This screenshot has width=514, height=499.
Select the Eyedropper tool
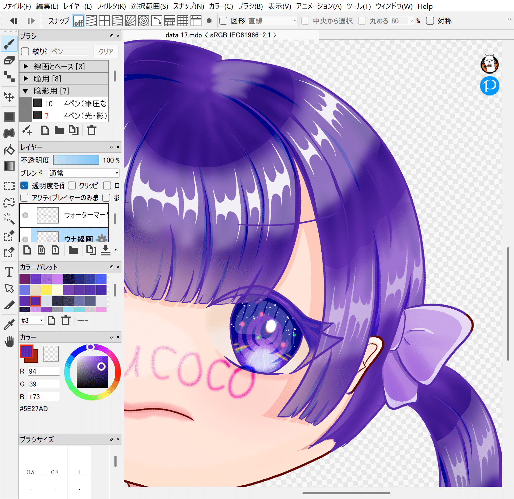[9, 325]
